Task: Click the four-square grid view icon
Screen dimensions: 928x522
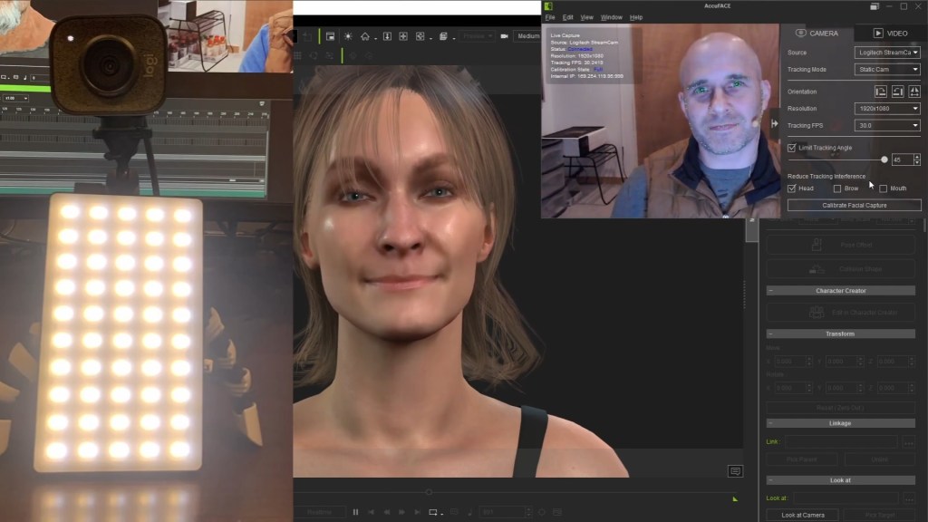Action: (403, 36)
